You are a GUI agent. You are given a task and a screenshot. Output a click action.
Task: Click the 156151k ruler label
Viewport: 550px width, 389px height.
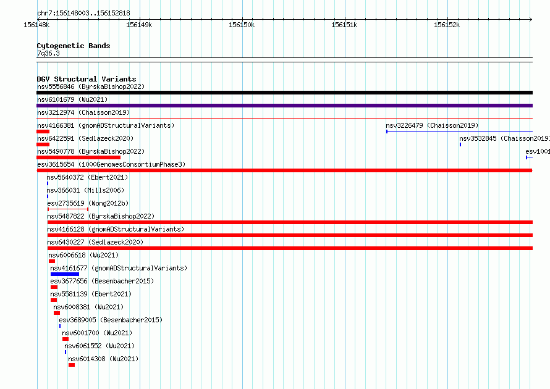344,25
